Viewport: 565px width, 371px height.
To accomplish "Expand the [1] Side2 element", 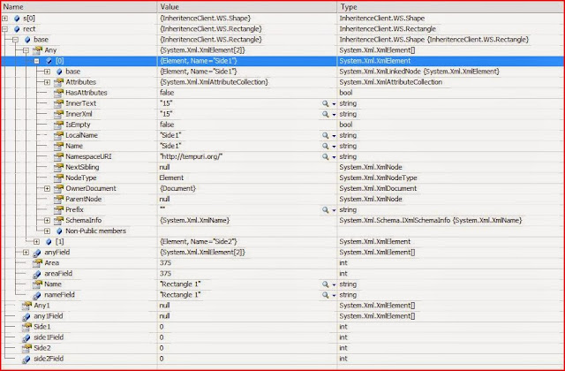I will pyautogui.click(x=36, y=241).
